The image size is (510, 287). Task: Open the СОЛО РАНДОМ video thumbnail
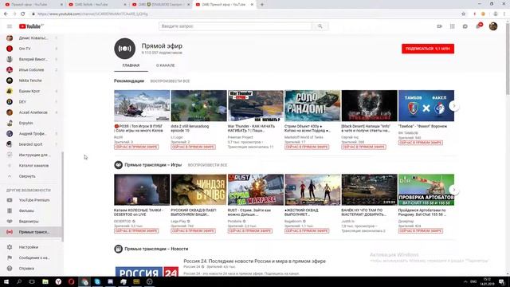click(x=312, y=106)
